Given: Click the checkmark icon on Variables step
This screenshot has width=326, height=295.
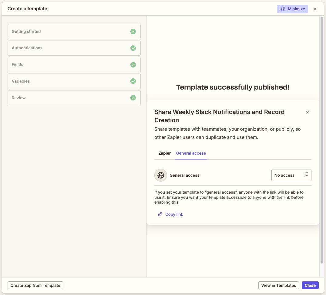Looking at the screenshot, I should [133, 81].
